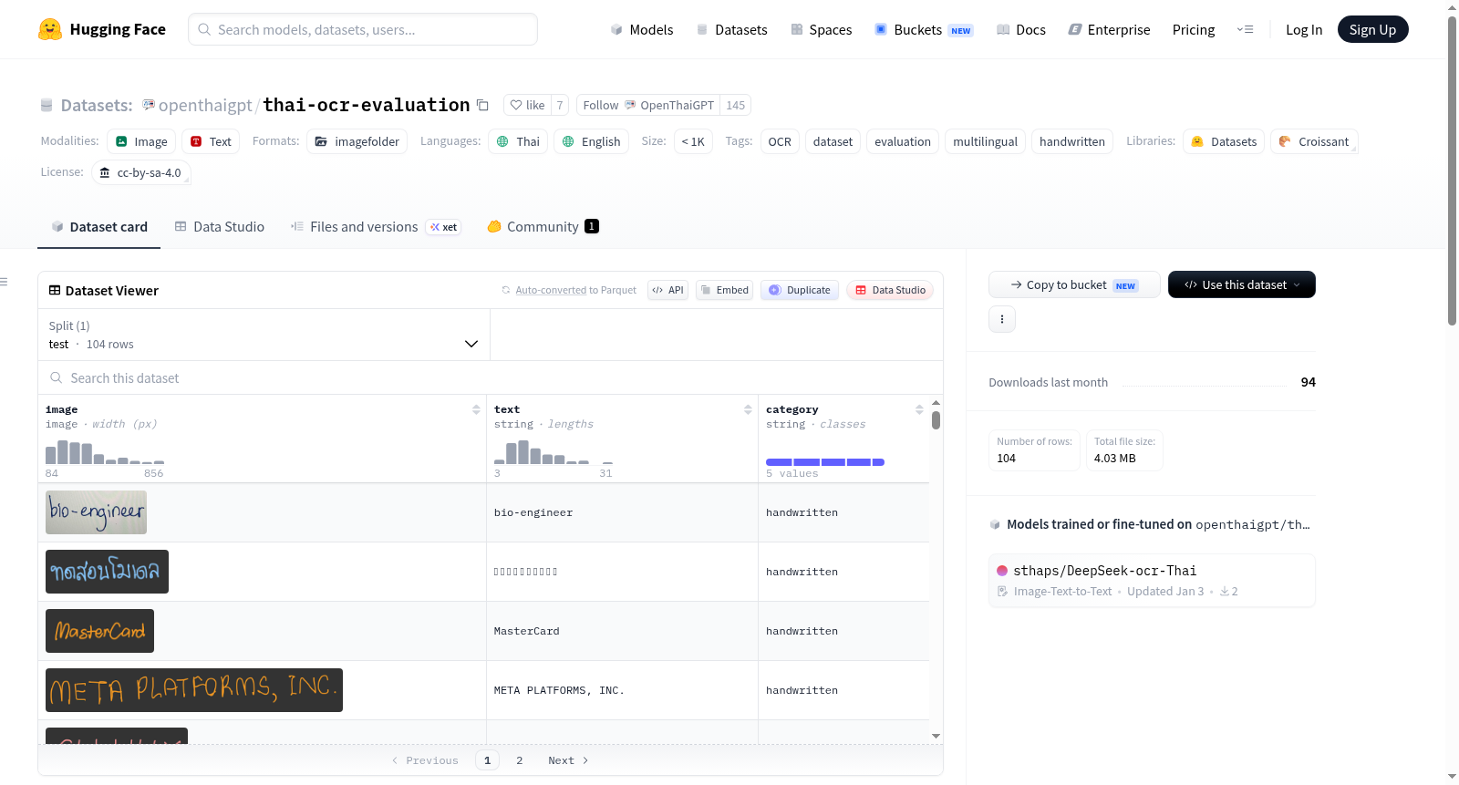Click the category classes bar
1459x785 pixels.
(825, 462)
